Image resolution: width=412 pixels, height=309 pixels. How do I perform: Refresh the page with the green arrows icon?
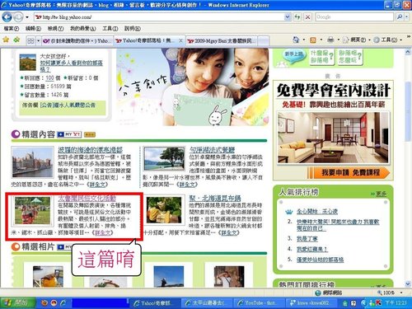[297, 17]
